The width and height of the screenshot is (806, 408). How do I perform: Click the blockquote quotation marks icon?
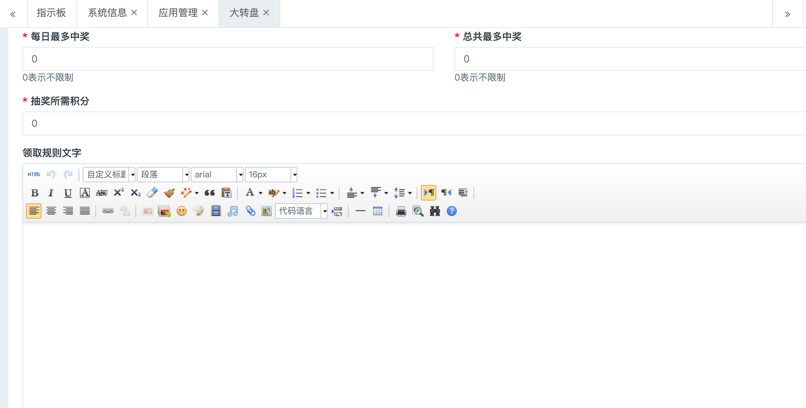(x=209, y=193)
